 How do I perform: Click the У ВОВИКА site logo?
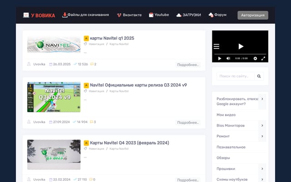pyautogui.click(x=39, y=15)
